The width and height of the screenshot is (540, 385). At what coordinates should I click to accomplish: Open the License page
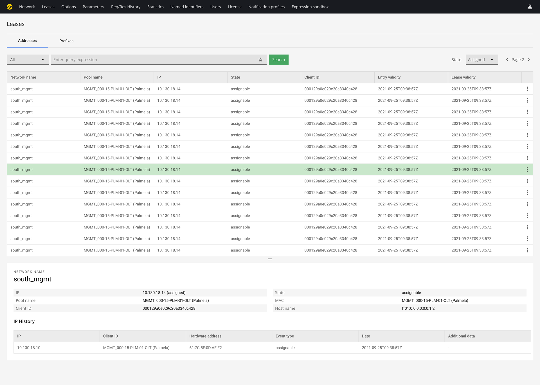click(235, 7)
